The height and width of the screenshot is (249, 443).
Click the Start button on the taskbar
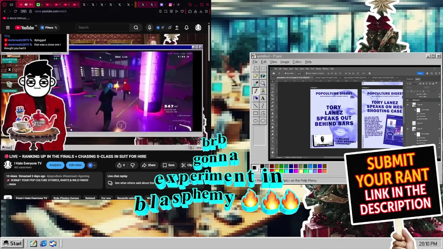tap(12, 243)
